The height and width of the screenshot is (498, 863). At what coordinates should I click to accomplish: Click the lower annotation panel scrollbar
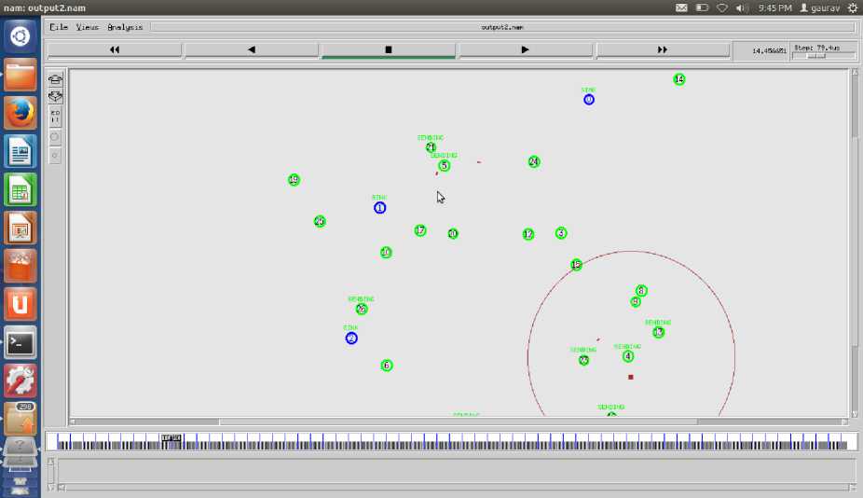(x=457, y=487)
